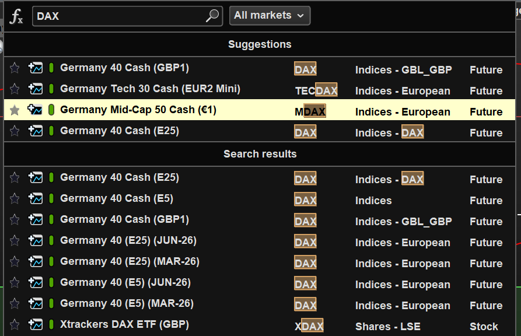This screenshot has width=521, height=336.
Task: Click green status indicator for Germany 40 Cash (E5)
Action: pyautogui.click(x=51, y=198)
